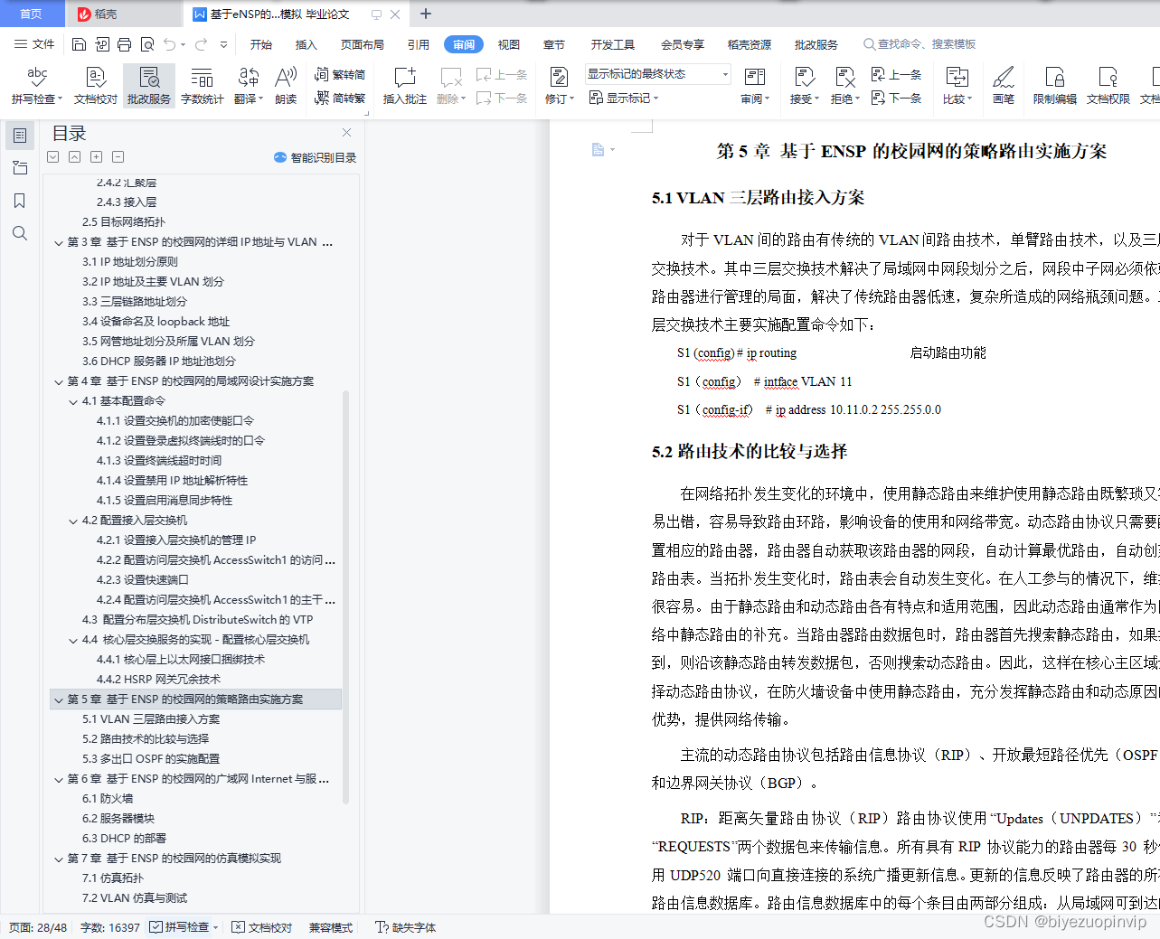
Task: Collapse the 第 7 章 tree node
Action: click(x=59, y=859)
